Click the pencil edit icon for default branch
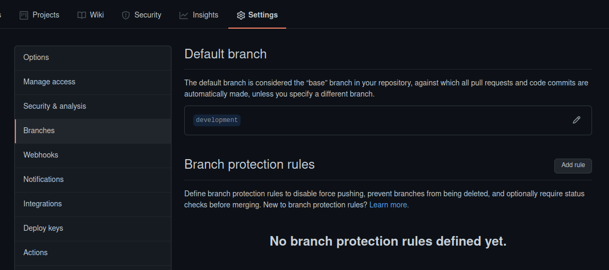 click(577, 120)
